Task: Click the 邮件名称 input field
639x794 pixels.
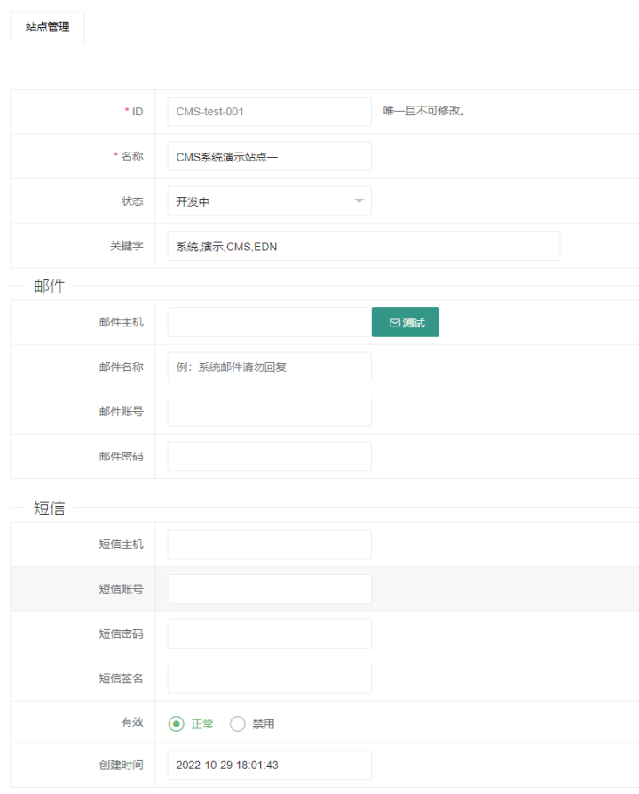Action: pos(269,367)
